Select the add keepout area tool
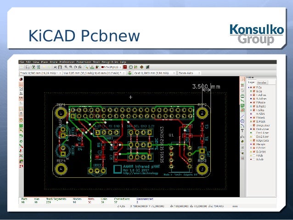Image resolution: width=293 pixels, height=220 pixels. (242, 110)
